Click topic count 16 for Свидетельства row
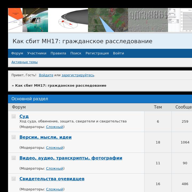The image size is (192, 192). (x=158, y=184)
